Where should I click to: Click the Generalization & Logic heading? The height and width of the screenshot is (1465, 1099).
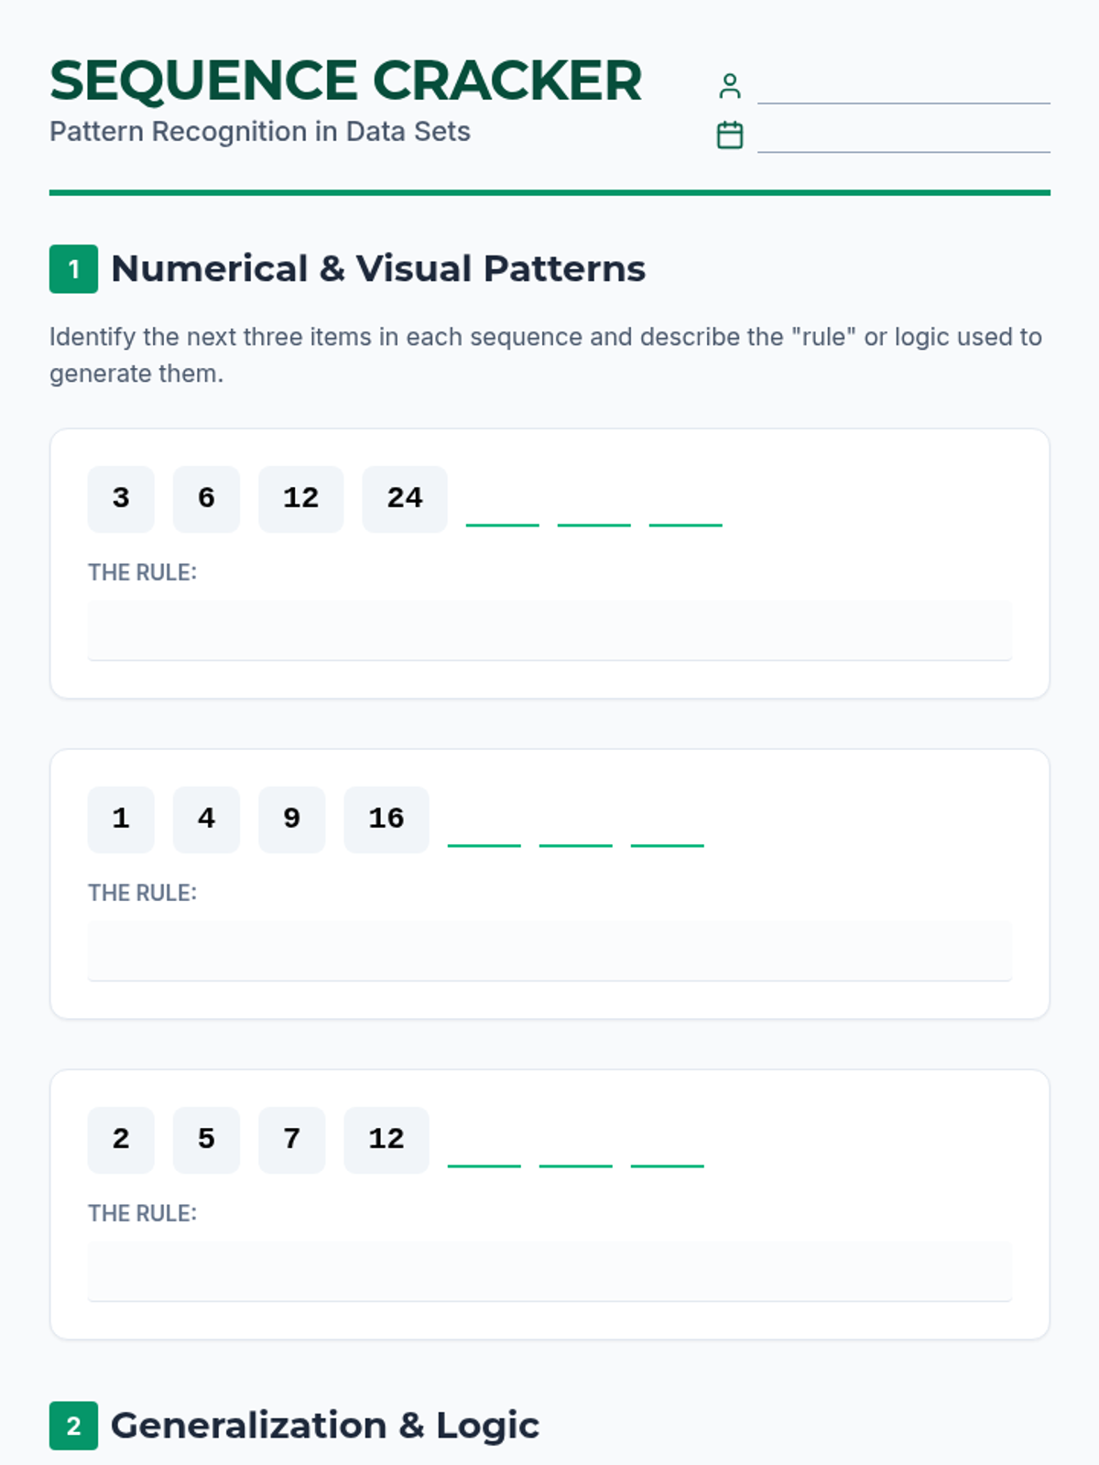click(x=324, y=1426)
